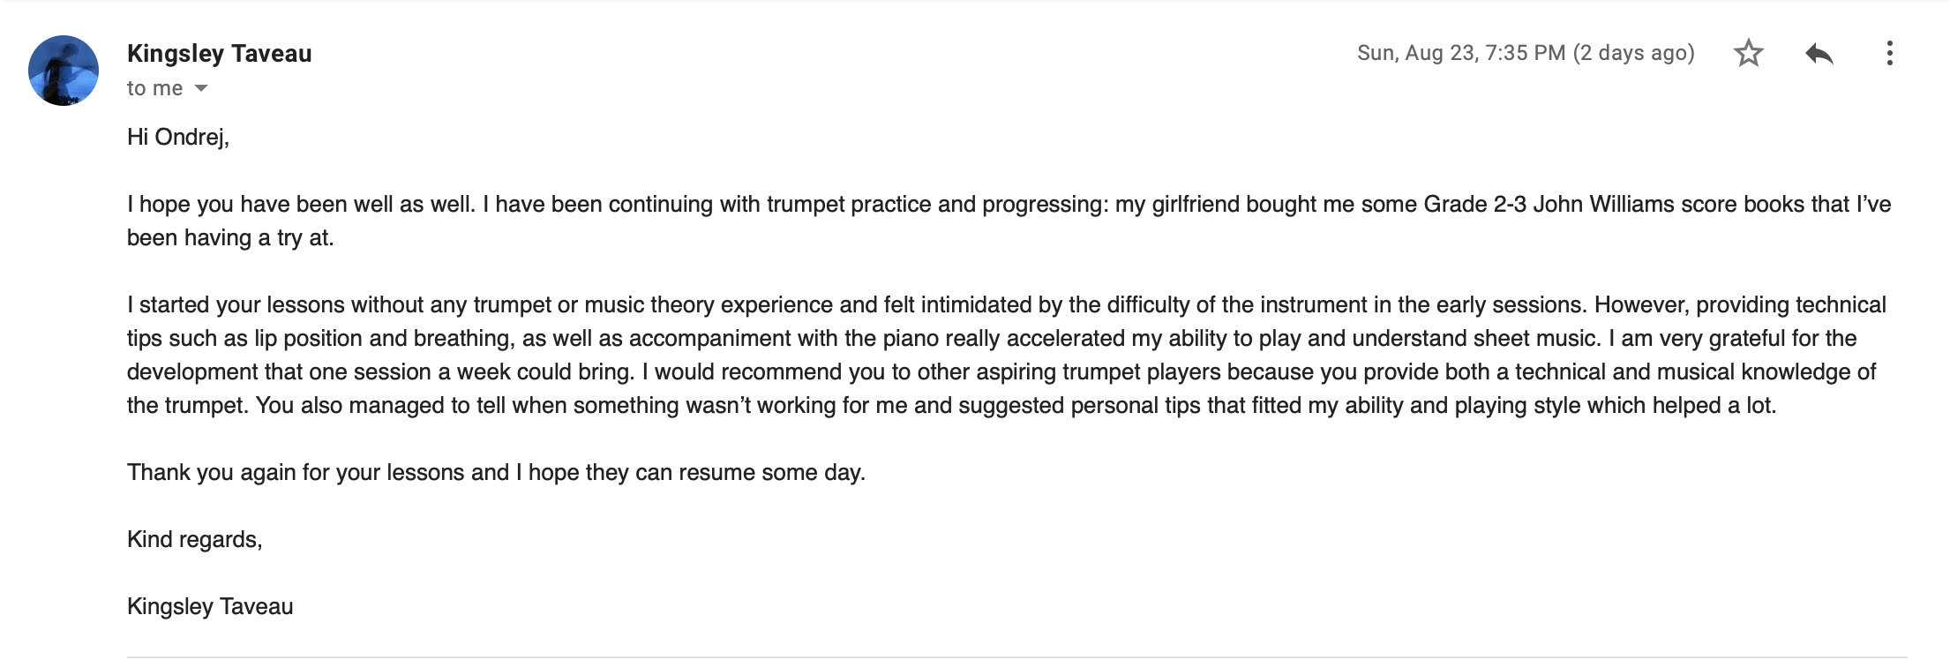This screenshot has width=1950, height=660.
Task: Click "John Williams" in the message body
Action: pos(1602,204)
